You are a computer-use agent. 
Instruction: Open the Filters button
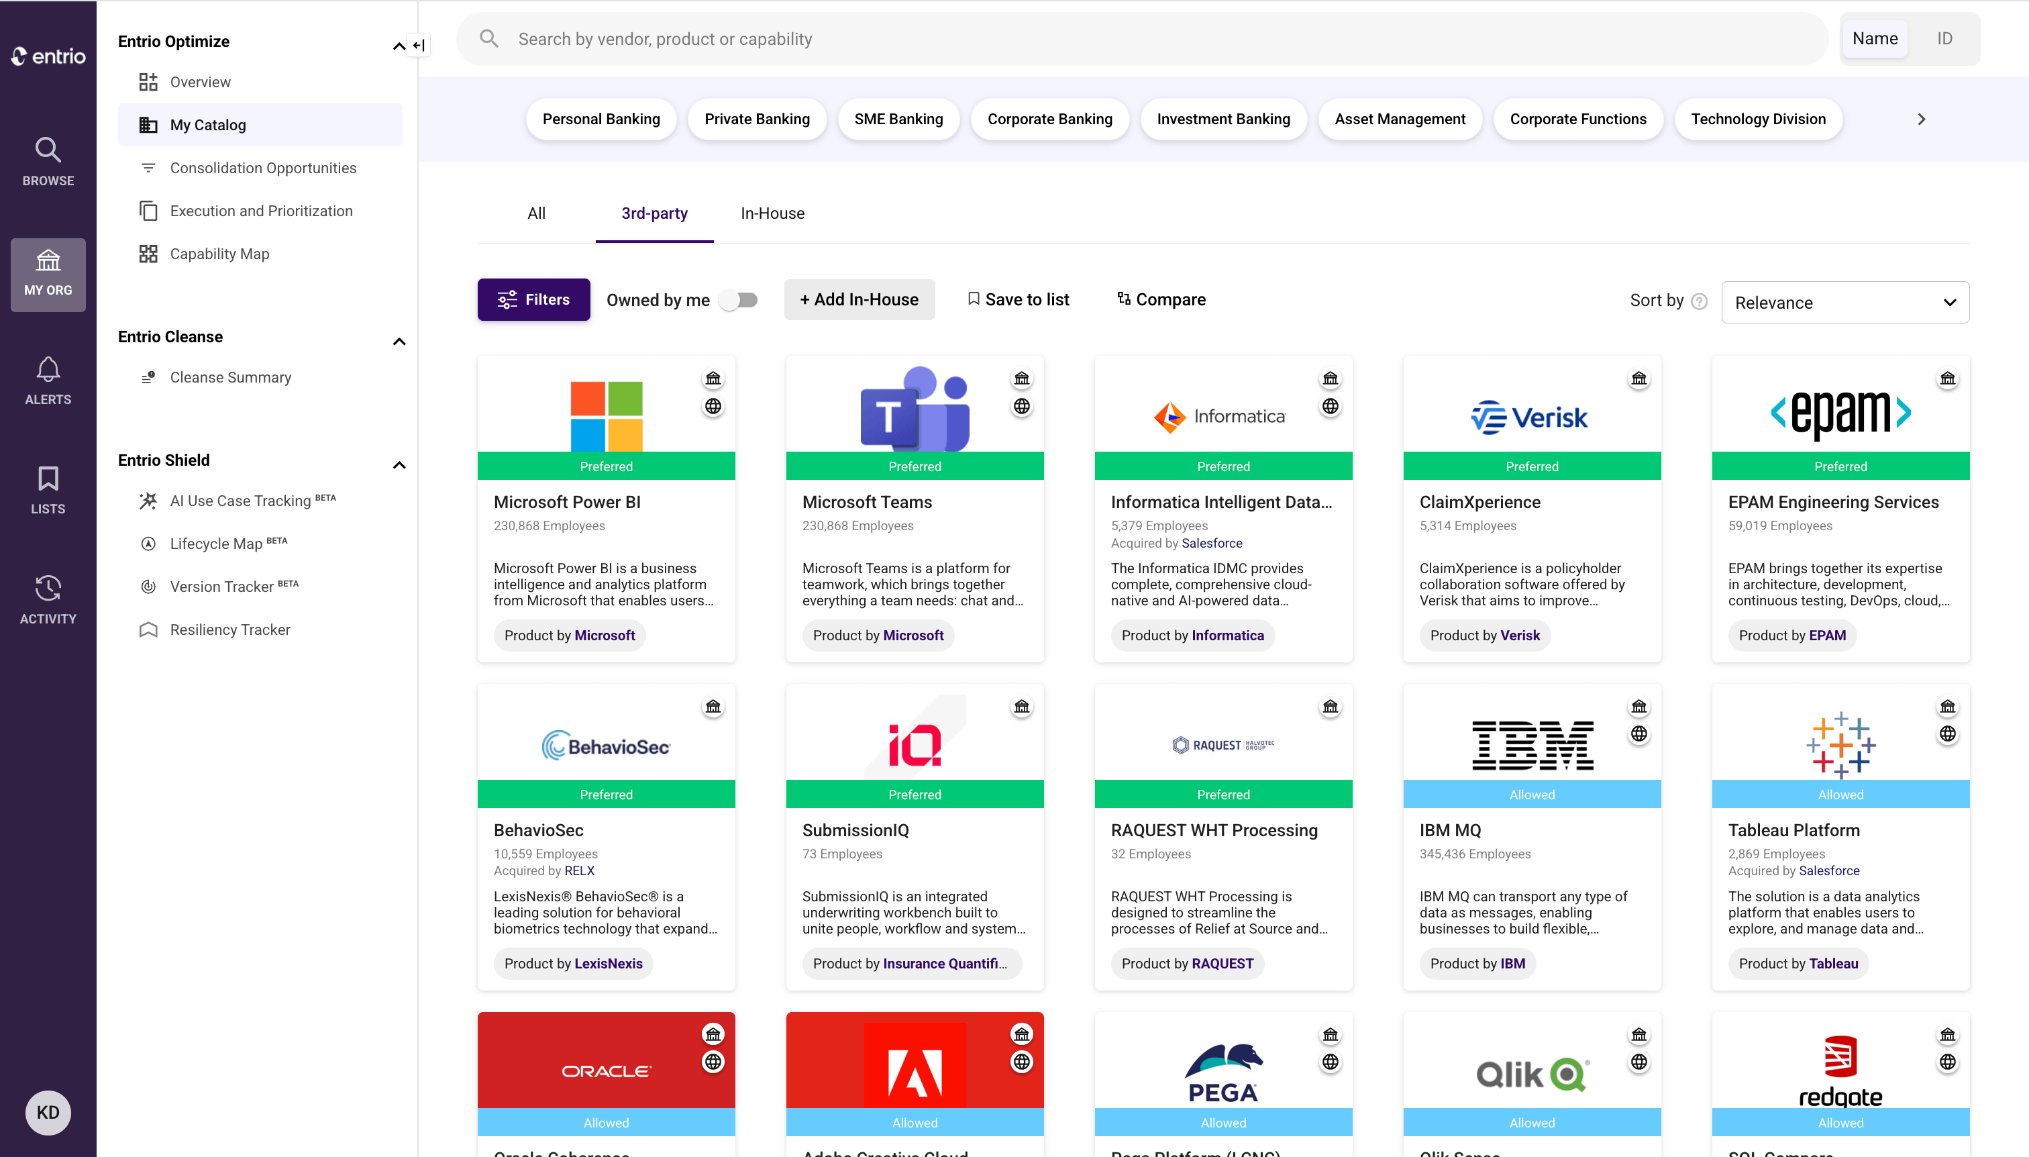click(x=533, y=299)
